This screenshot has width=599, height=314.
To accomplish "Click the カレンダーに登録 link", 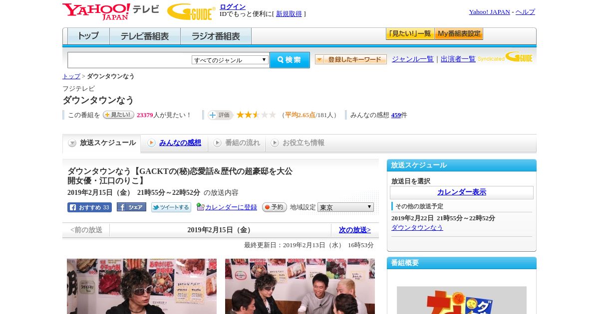I will (x=231, y=207).
